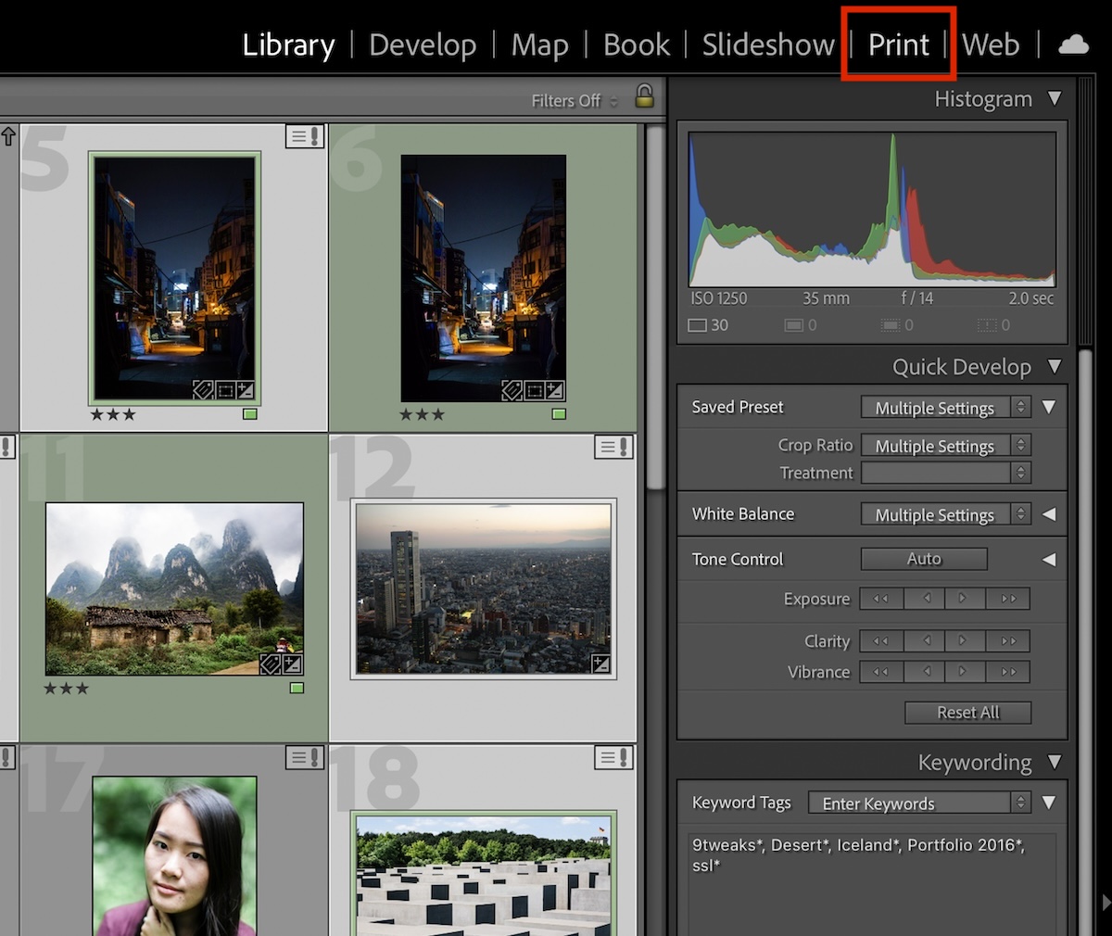The image size is (1112, 936).
Task: Click the Reset All button in Quick Develop
Action: pyautogui.click(x=967, y=712)
